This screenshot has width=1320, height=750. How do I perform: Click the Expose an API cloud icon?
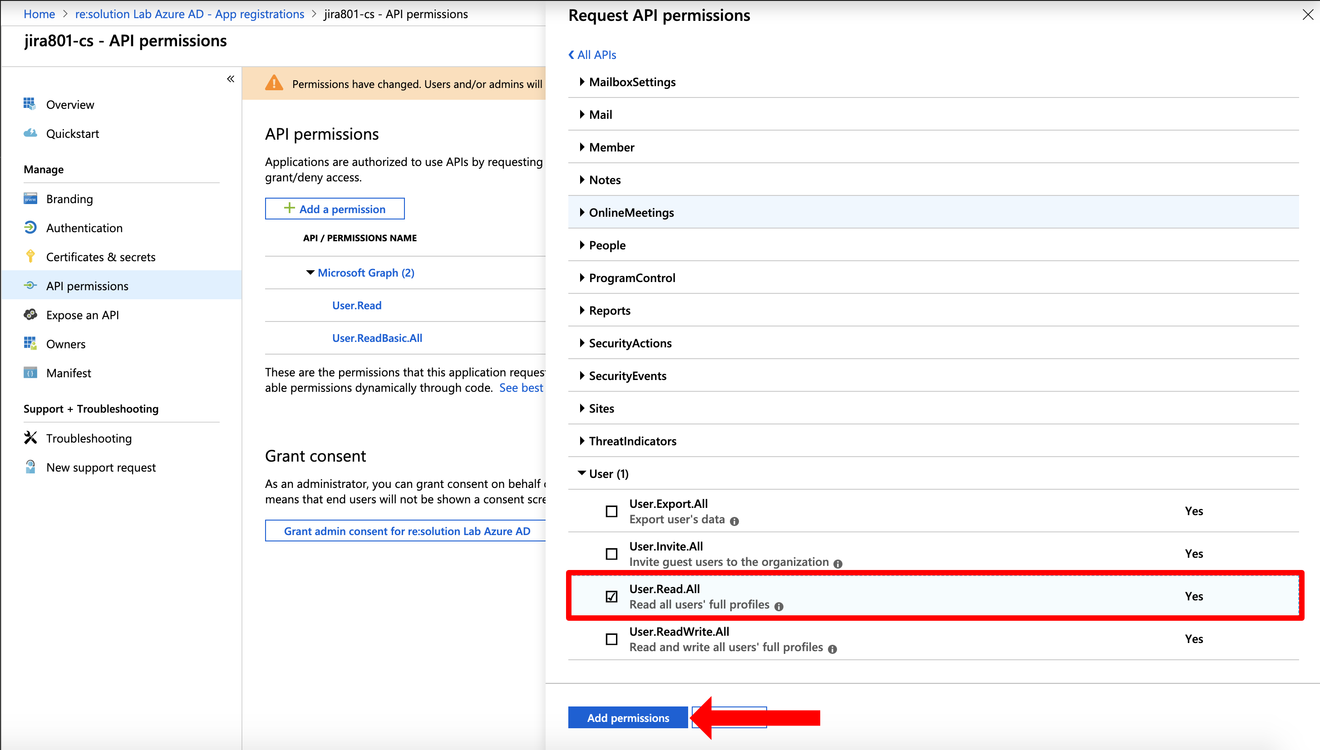pyautogui.click(x=30, y=314)
